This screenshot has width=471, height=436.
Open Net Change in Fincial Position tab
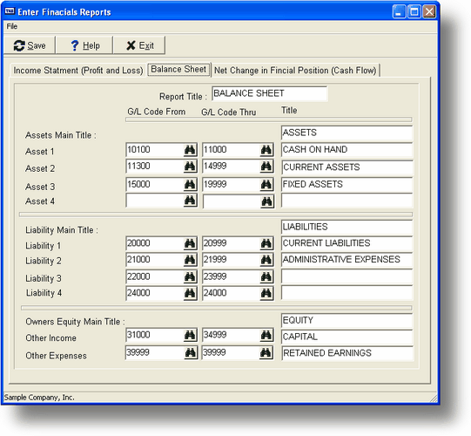(x=295, y=71)
